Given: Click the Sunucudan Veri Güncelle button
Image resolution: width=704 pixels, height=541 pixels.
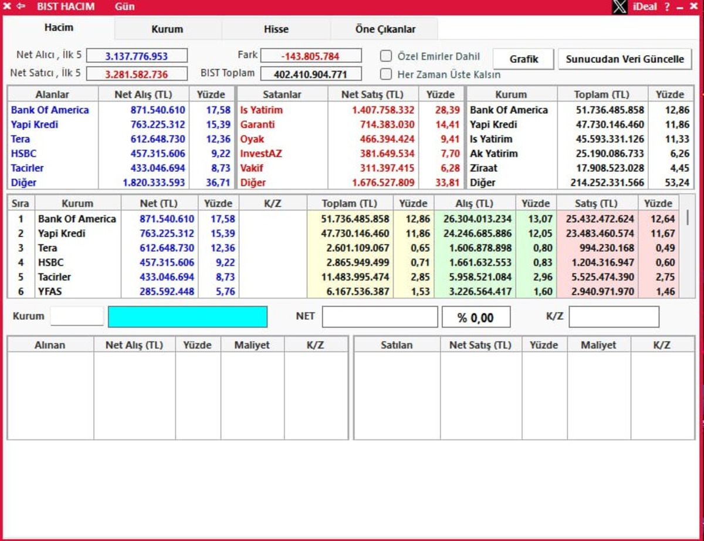Looking at the screenshot, I should point(625,59).
